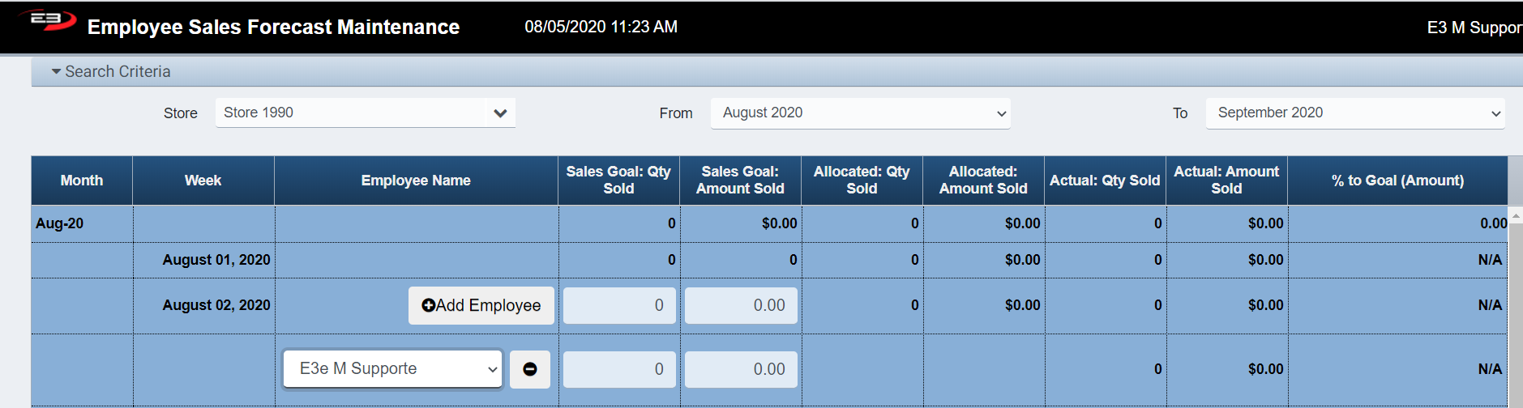The height and width of the screenshot is (408, 1523).
Task: Click the employee row quantity goal field
Action: pos(619,369)
